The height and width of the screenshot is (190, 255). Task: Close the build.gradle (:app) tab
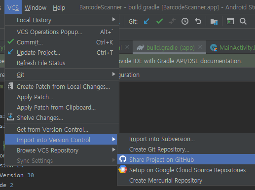(200, 47)
